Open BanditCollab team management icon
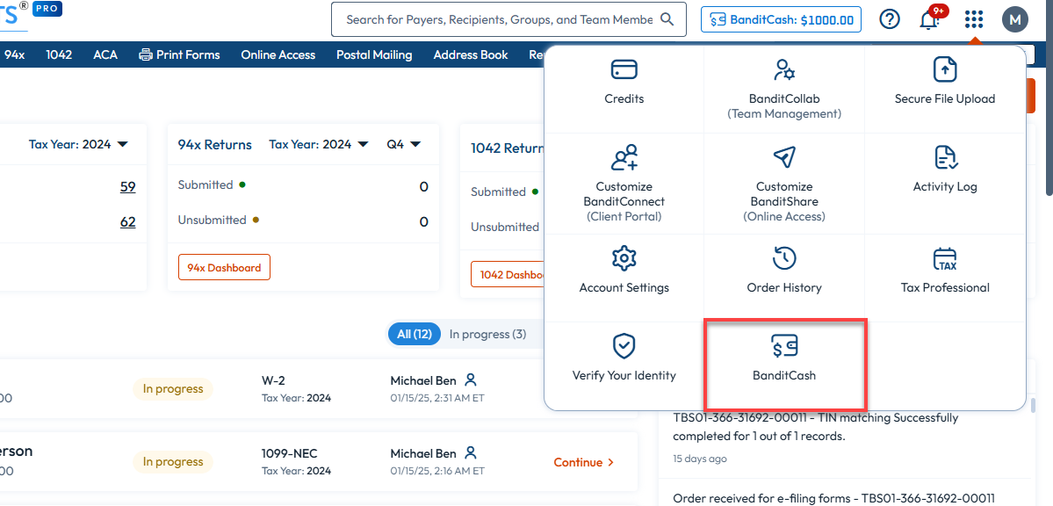 (783, 69)
